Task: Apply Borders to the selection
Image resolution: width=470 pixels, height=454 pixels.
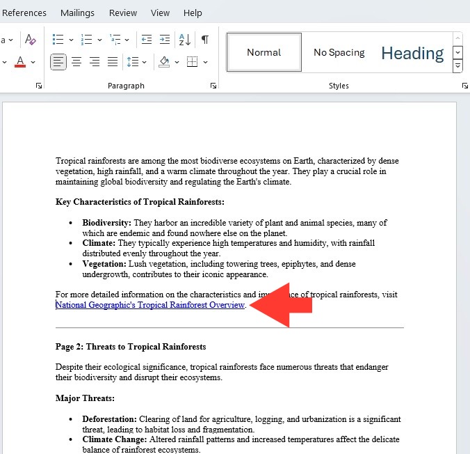Action: [192, 62]
